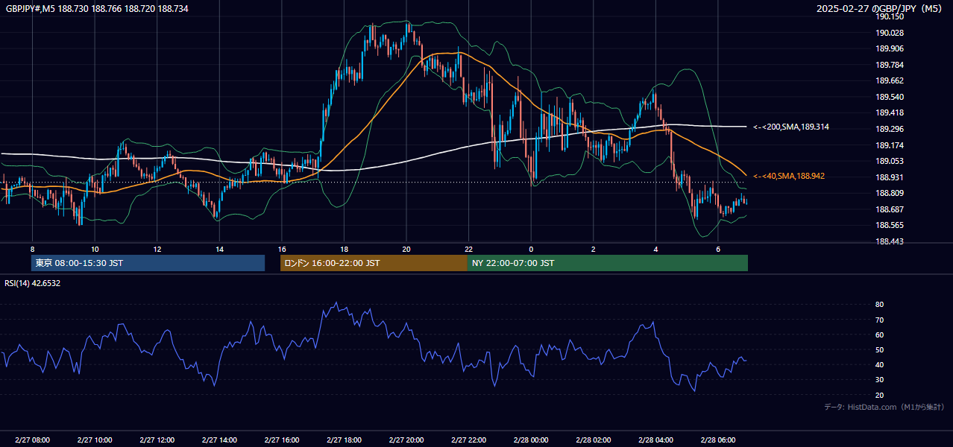Click the 2/28 06:00 time label

(718, 440)
